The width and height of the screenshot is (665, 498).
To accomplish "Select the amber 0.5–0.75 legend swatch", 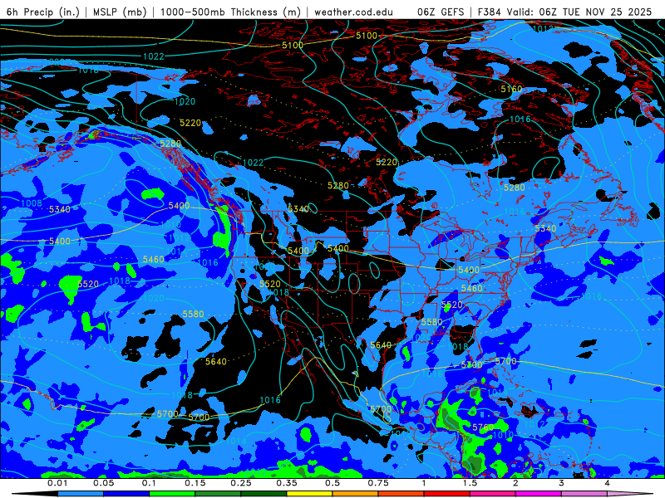I will coord(356,494).
